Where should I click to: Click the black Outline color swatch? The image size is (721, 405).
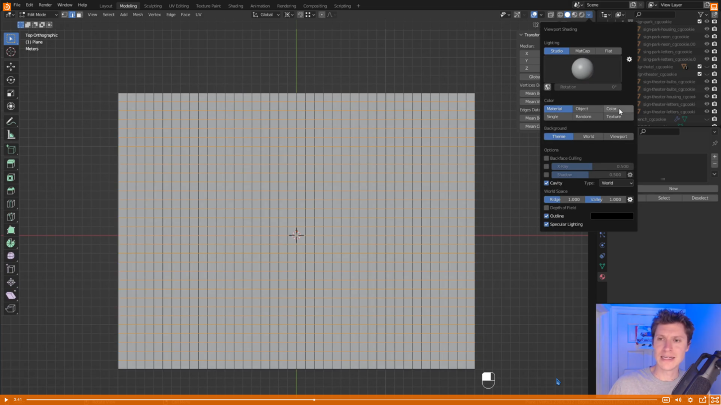[x=612, y=216]
